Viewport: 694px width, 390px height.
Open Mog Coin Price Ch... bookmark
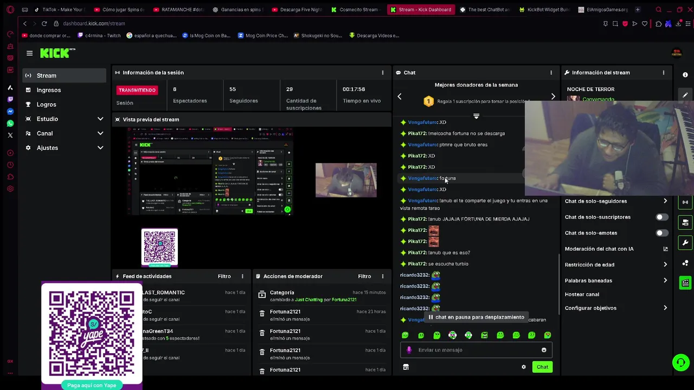(262, 36)
